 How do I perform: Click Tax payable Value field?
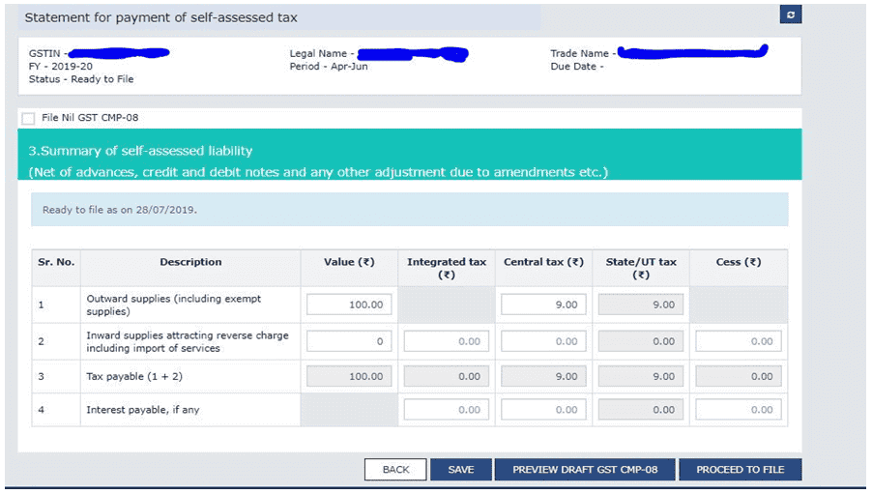[349, 376]
